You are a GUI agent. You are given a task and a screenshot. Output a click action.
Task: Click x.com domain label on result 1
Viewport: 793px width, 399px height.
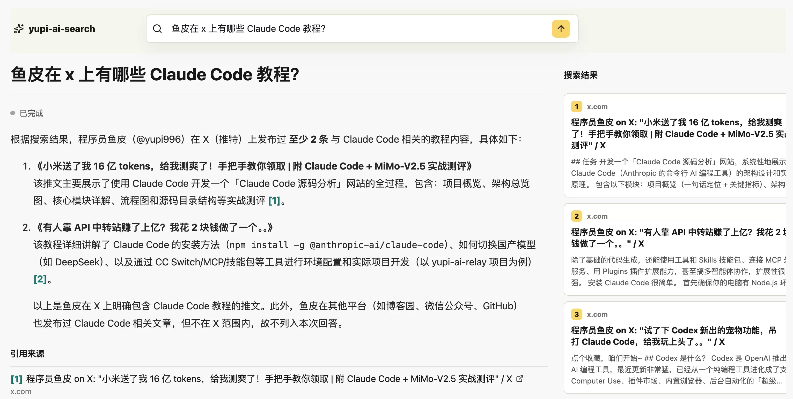click(x=597, y=107)
